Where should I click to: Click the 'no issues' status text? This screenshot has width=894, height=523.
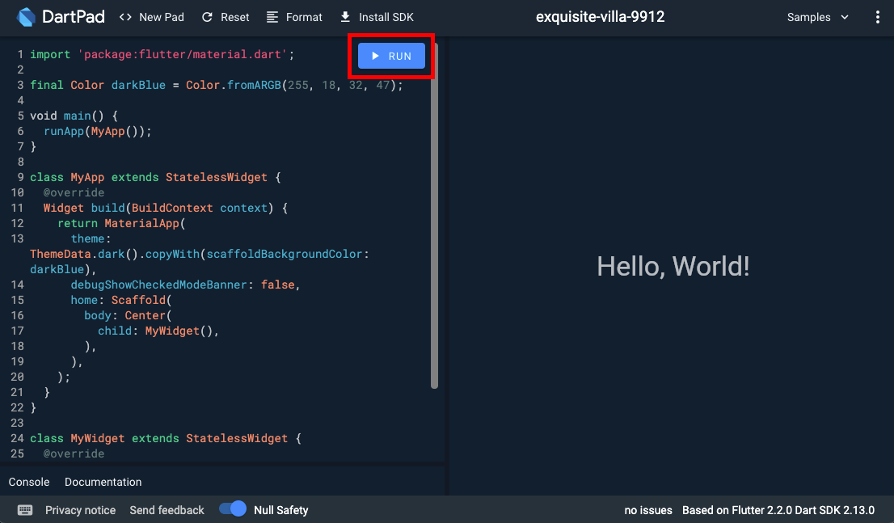pos(648,510)
